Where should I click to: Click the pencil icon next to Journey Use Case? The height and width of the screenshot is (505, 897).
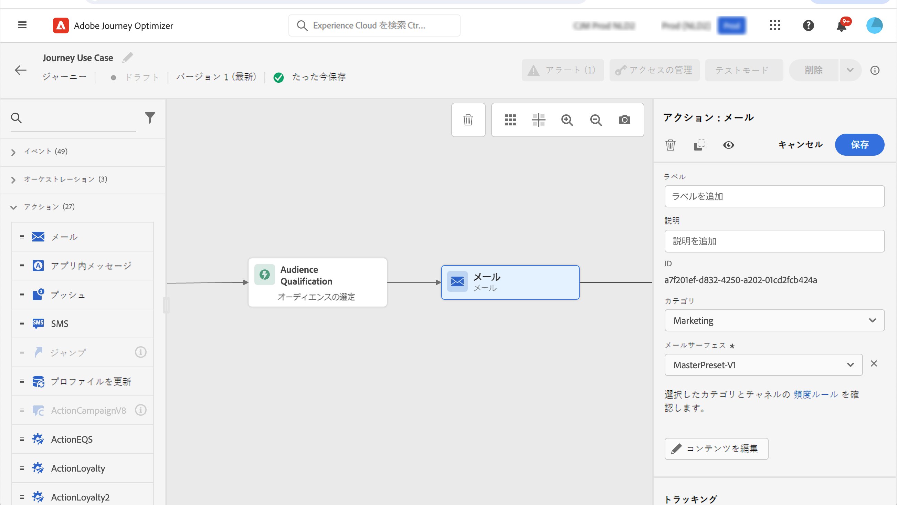(127, 58)
